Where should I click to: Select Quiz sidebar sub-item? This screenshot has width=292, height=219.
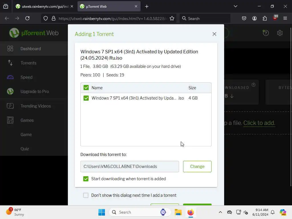[25, 149]
